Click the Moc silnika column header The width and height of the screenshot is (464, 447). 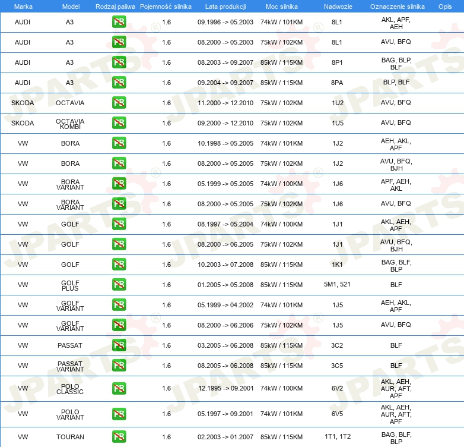281,7
